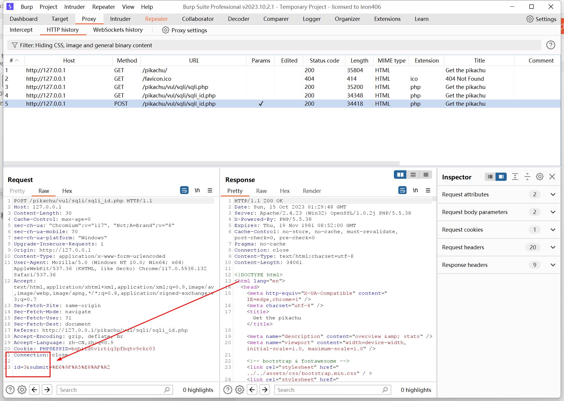
Task: Open the WebSockets history sub-tab
Action: [x=118, y=30]
